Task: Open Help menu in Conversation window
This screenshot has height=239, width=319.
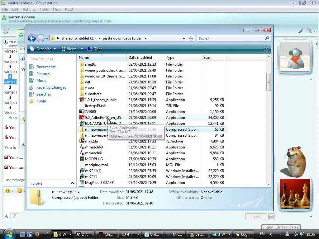Action: (x=57, y=9)
